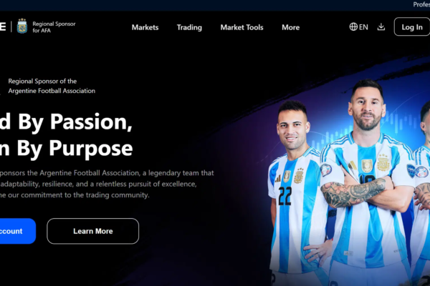Click the Passion, Purpose headline
430x286 pixels.
pos(67,134)
